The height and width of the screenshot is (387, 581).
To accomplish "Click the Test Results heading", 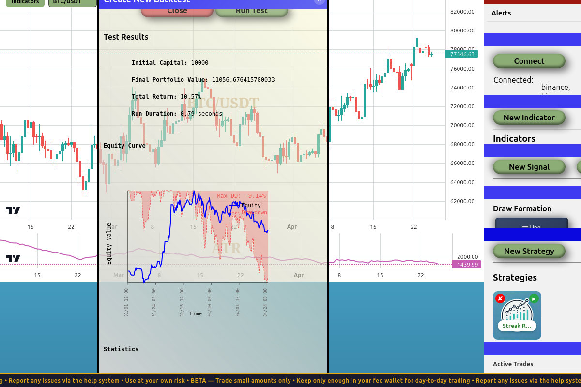I will tap(126, 37).
